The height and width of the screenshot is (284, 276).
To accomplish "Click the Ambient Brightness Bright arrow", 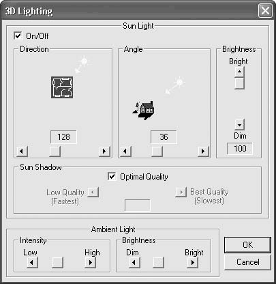I will coord(192,262).
